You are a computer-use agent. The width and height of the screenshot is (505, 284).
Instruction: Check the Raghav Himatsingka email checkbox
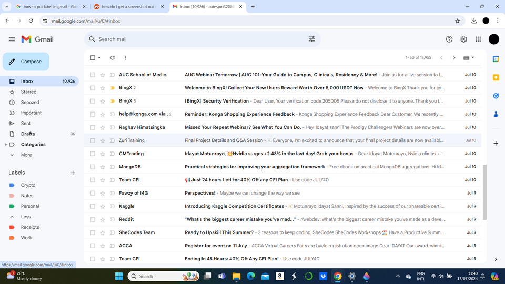(x=93, y=127)
